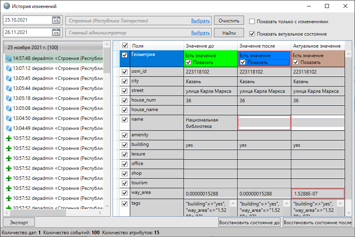Toggle 'Показать актуальное состояние' checkbox
Viewport: 355px width, 237px height.
click(x=252, y=34)
